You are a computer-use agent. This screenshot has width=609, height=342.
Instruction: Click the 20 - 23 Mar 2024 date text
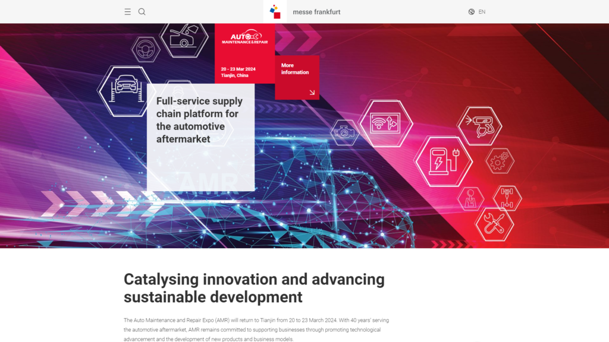click(238, 69)
